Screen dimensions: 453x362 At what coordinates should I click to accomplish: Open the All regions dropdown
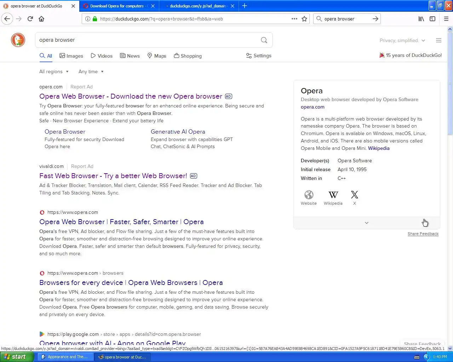point(54,71)
